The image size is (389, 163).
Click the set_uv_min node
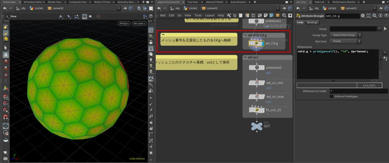click(x=257, y=83)
